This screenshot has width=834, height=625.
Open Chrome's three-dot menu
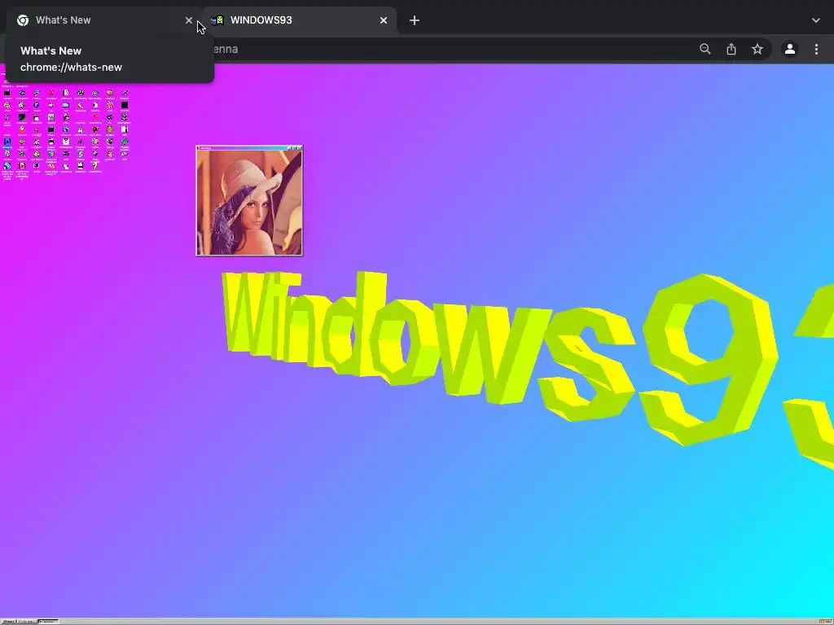pos(816,49)
